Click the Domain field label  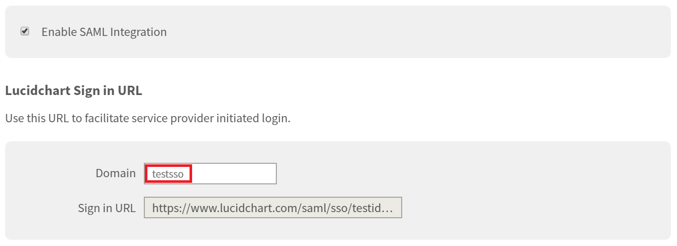pos(116,174)
